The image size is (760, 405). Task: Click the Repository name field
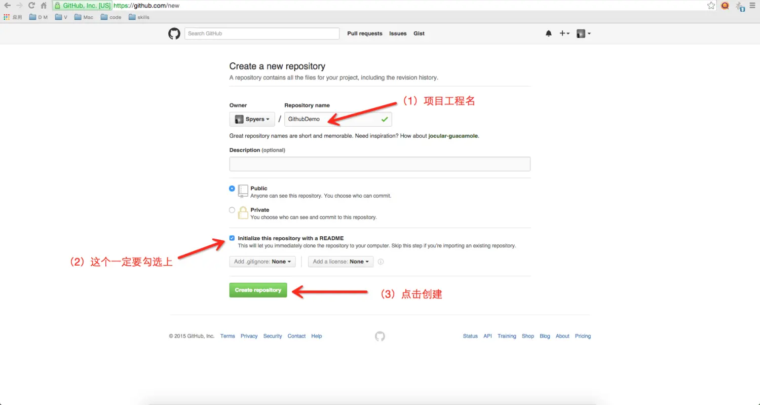tap(338, 119)
